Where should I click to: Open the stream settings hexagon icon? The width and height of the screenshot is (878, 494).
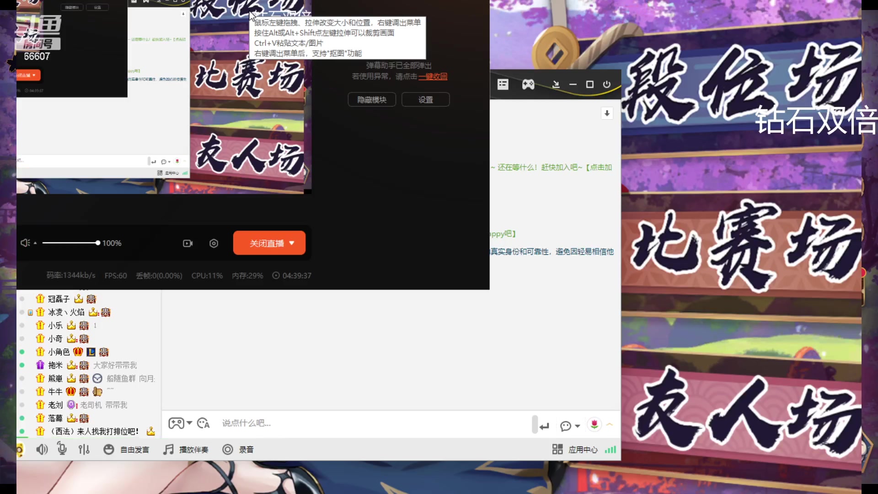(x=214, y=243)
